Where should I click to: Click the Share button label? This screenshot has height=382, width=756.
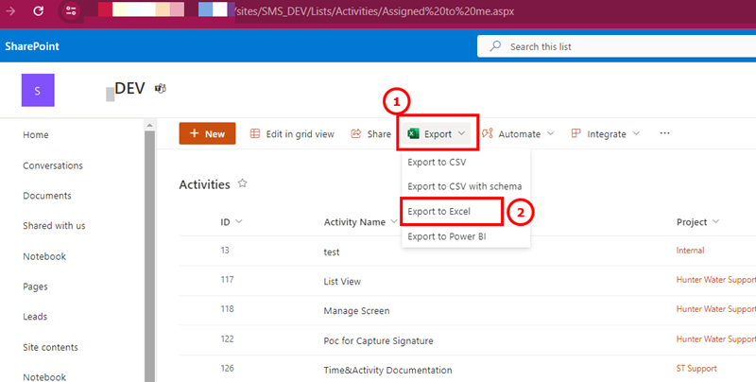coord(379,134)
